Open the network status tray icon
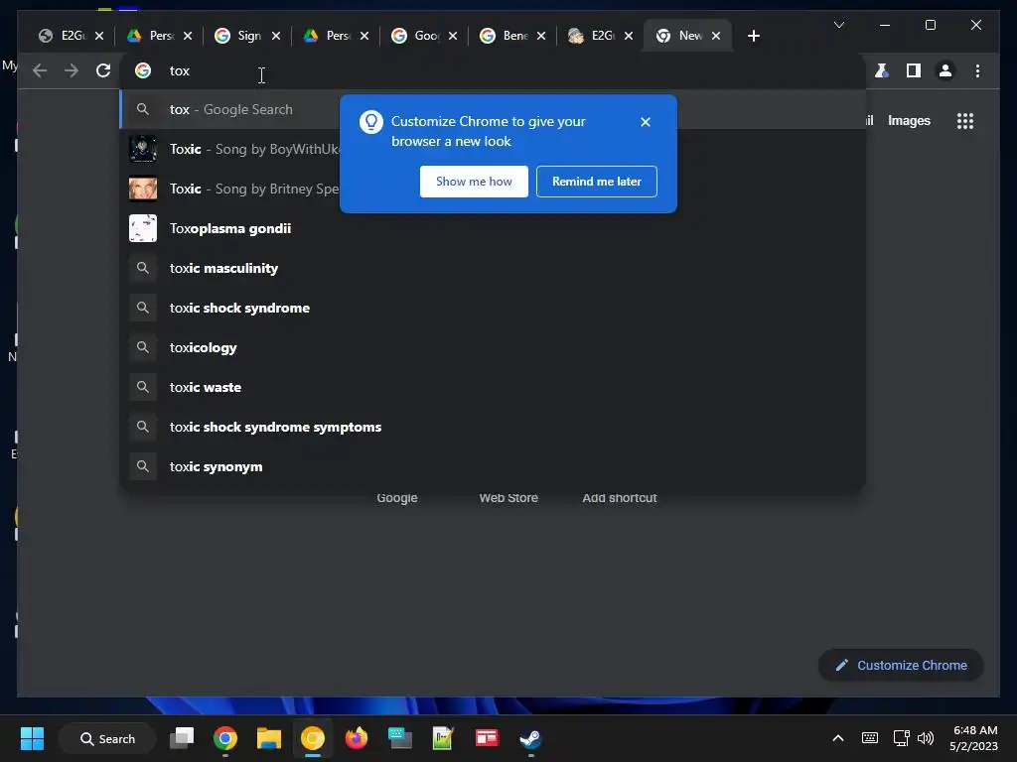1017x762 pixels. [901, 738]
